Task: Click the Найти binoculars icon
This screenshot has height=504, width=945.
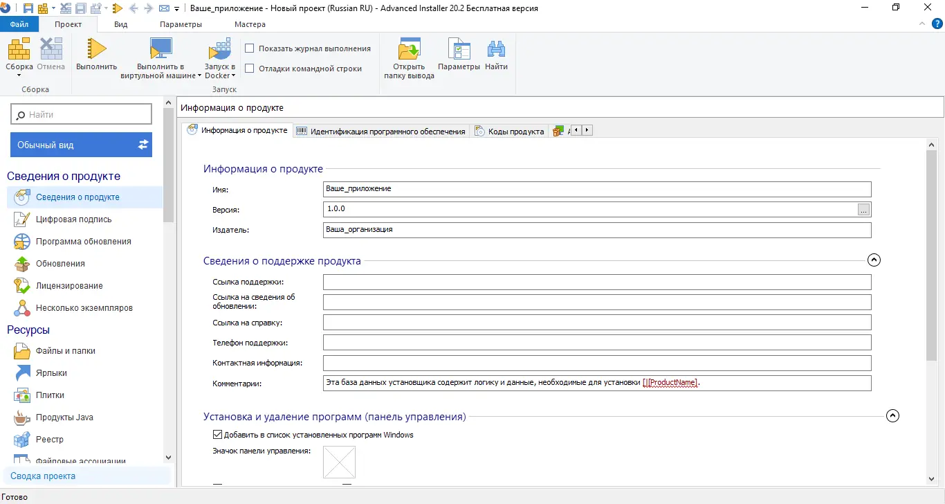Action: point(496,49)
